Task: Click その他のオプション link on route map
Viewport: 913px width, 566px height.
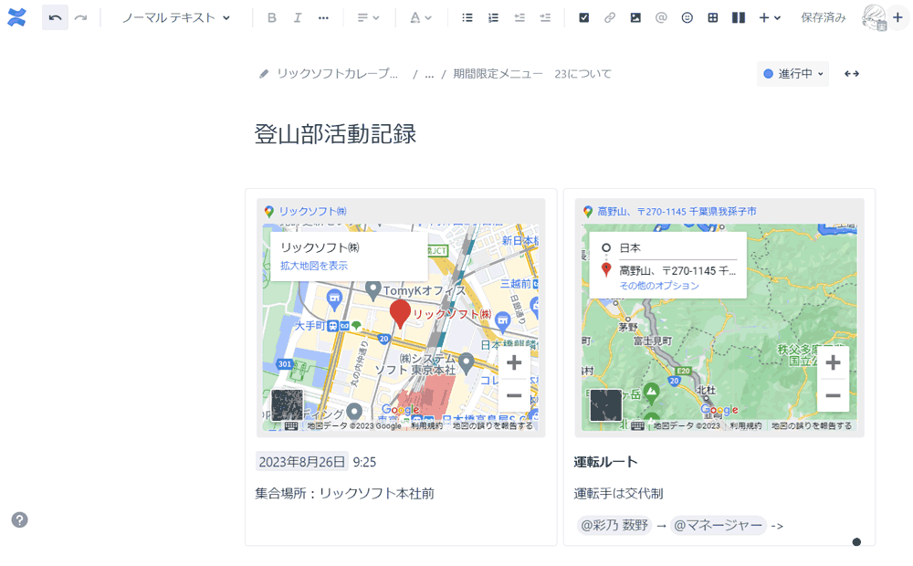Action: point(659,286)
